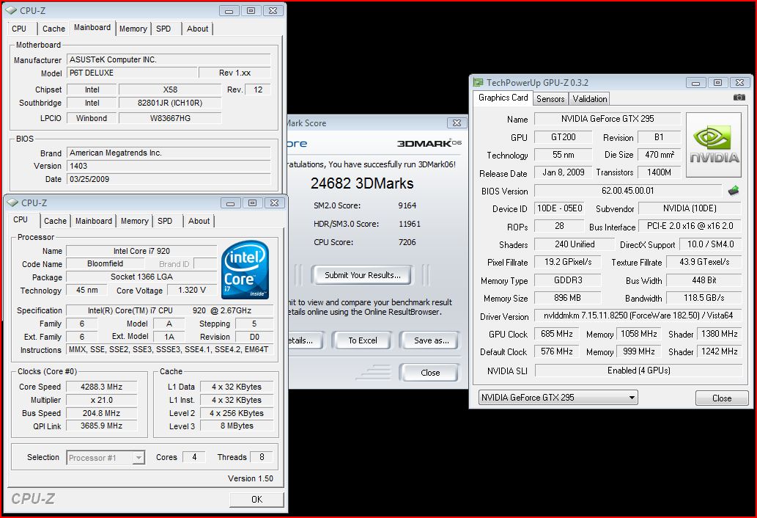Viewport: 757px width, 518px height.
Task: Click the GPU Clock value 685 MHz
Action: [557, 334]
